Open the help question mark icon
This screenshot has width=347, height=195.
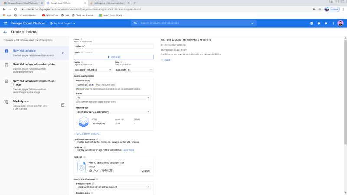pos(319,23)
